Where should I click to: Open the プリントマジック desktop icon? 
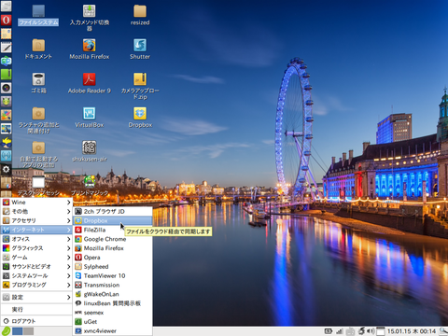[x=90, y=186]
